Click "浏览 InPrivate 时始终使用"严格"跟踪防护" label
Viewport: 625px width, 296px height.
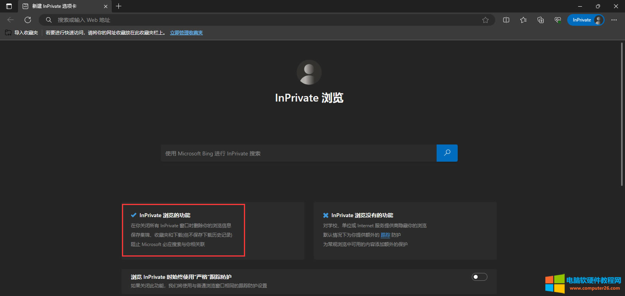pos(181,277)
